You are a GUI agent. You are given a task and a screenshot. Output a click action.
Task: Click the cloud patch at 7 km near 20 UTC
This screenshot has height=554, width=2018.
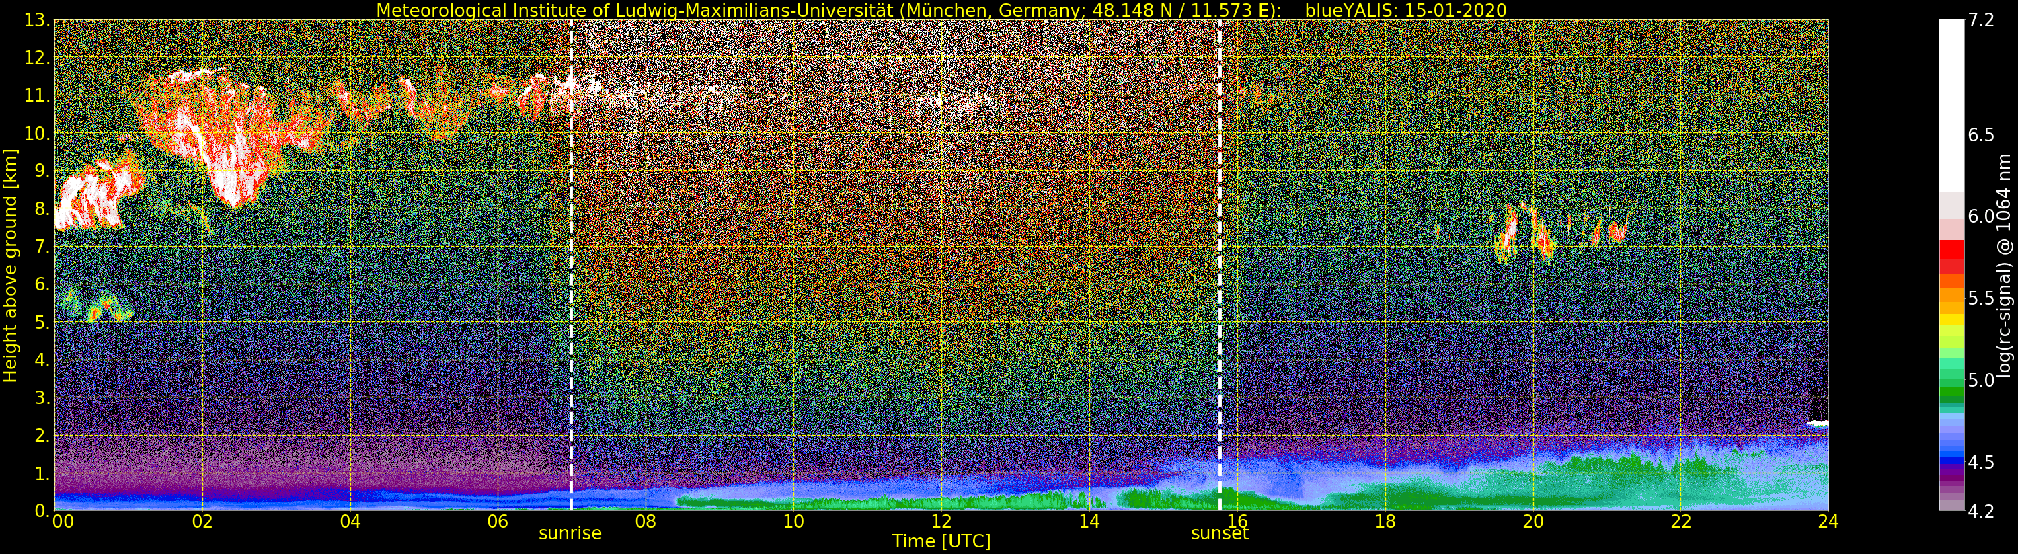1524,233
